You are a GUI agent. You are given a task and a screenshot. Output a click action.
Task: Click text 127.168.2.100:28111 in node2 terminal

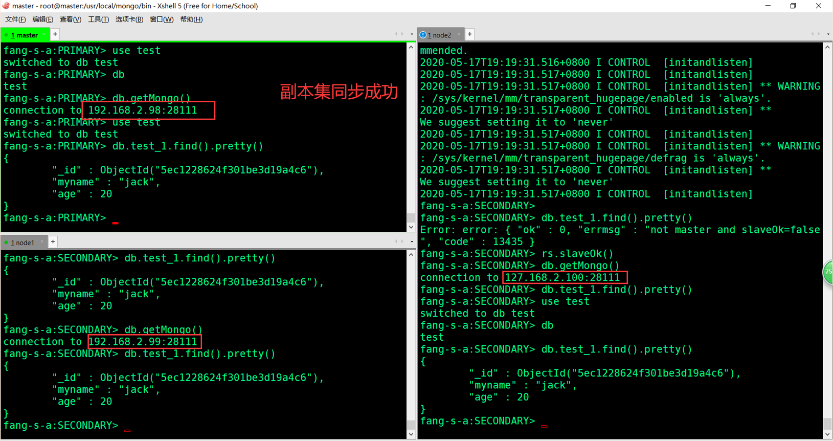point(562,277)
